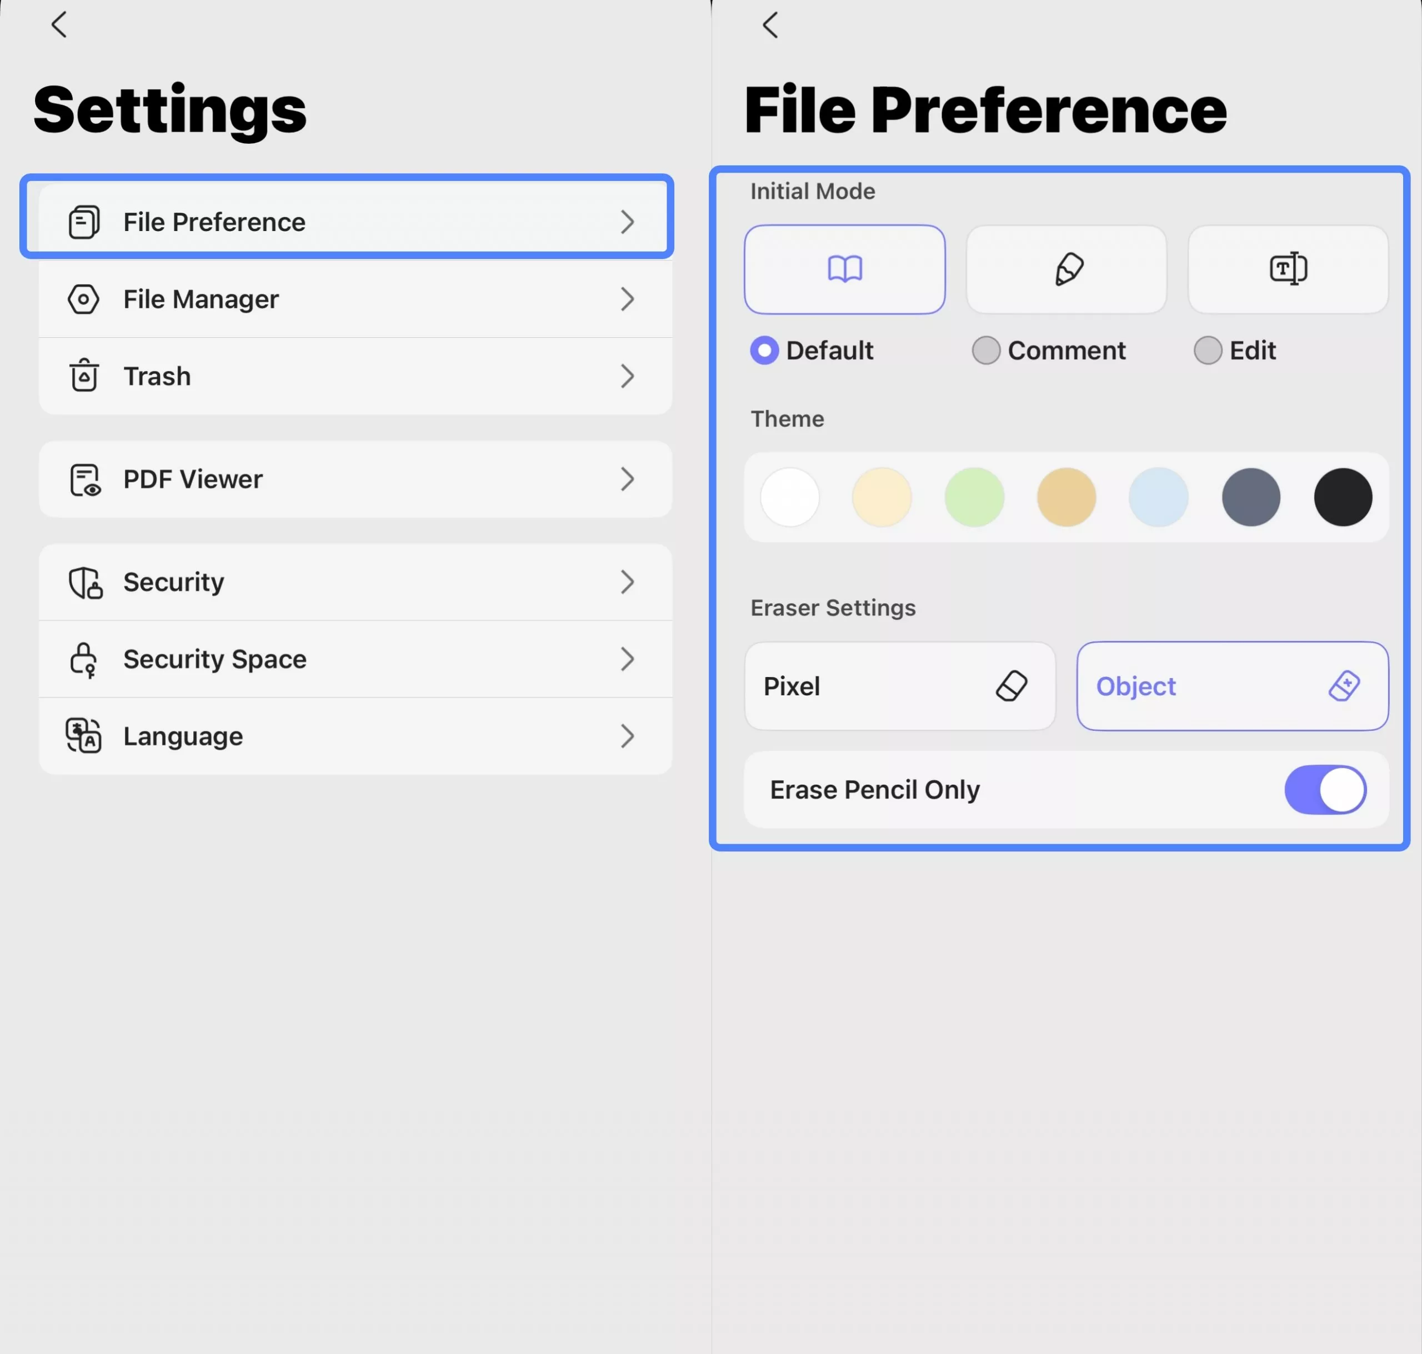Select the Comment radio button
Screen dimensions: 1422x1354
tap(987, 350)
